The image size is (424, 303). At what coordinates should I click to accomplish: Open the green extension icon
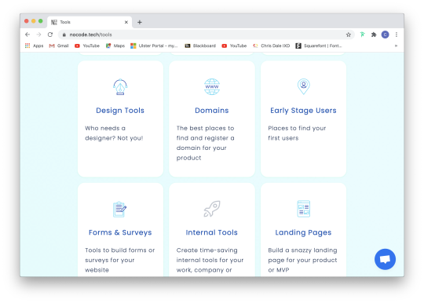coord(362,35)
